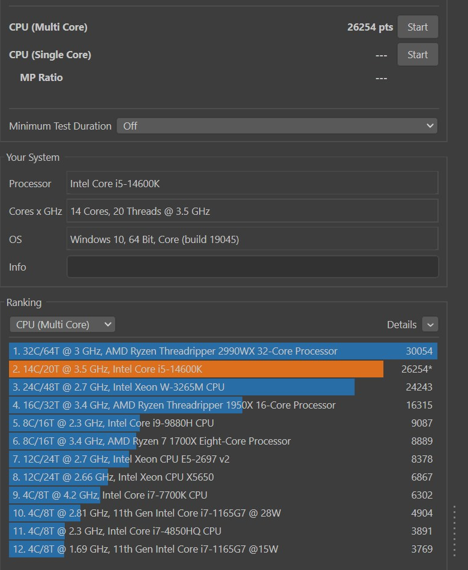Start the CPU (Single Core) test

coord(418,55)
